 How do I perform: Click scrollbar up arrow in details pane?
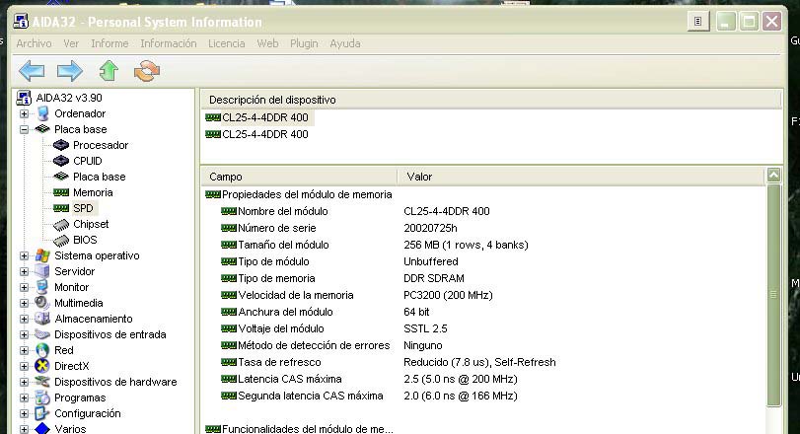[773, 176]
